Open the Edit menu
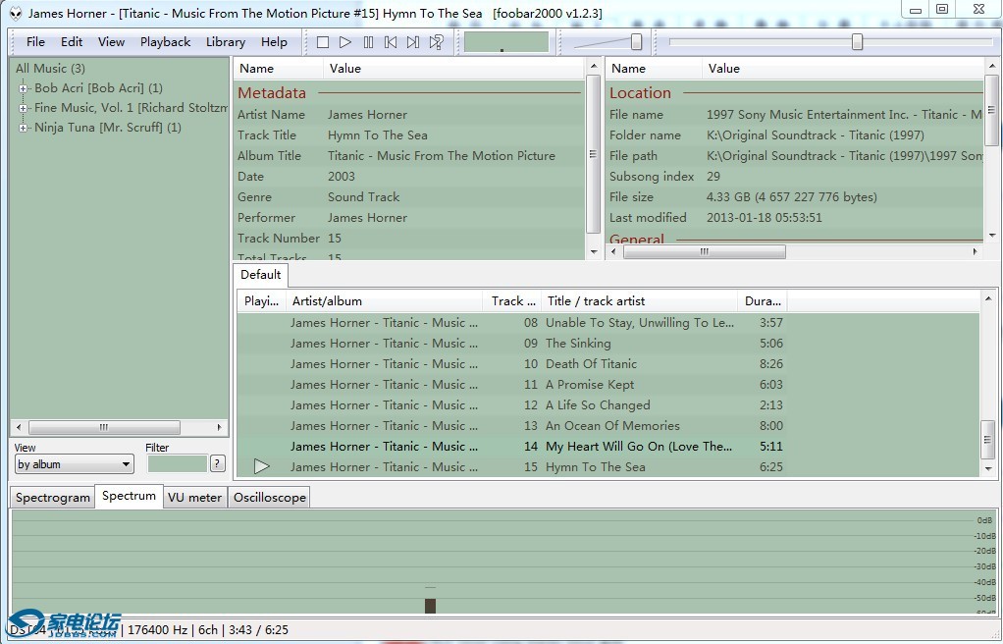Image resolution: width=1003 pixels, height=644 pixels. pyautogui.click(x=72, y=42)
